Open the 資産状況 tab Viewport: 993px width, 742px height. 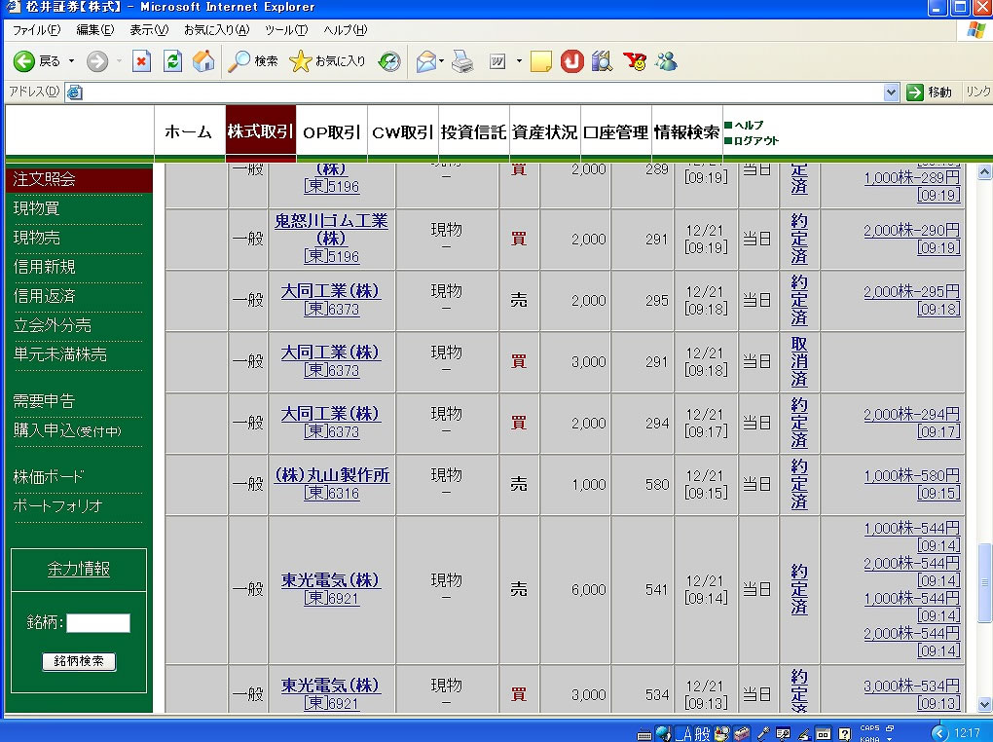point(544,131)
